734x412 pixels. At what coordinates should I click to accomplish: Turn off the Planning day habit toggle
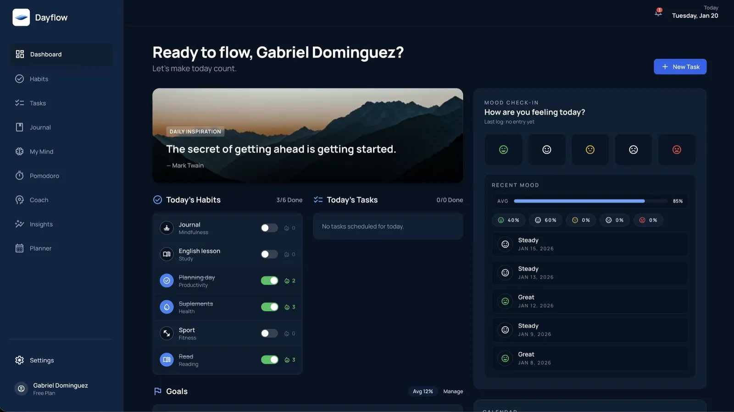pyautogui.click(x=269, y=280)
